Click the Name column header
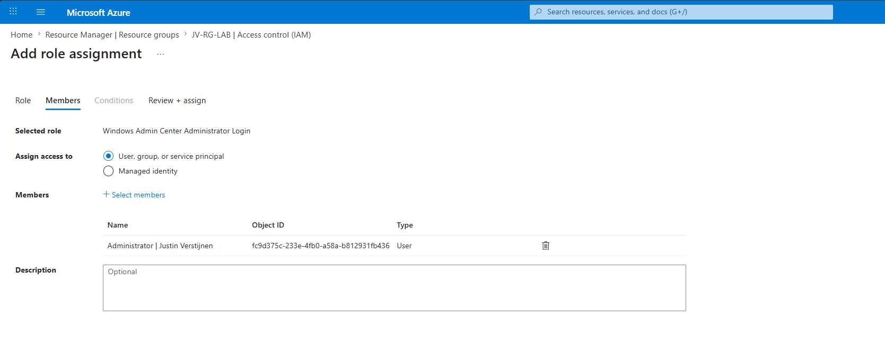This screenshot has width=885, height=353. point(118,225)
